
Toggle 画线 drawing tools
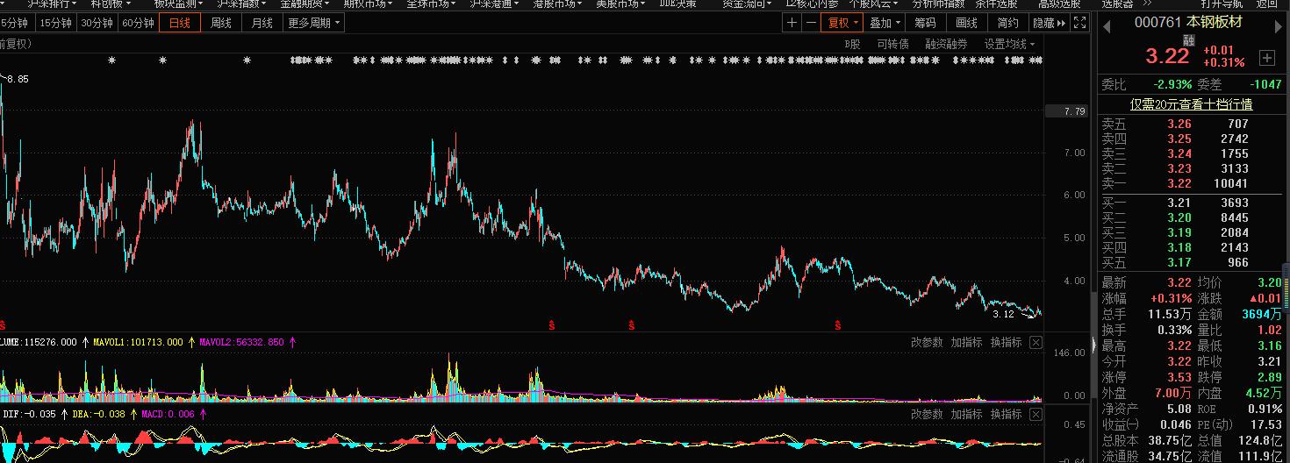[x=966, y=23]
